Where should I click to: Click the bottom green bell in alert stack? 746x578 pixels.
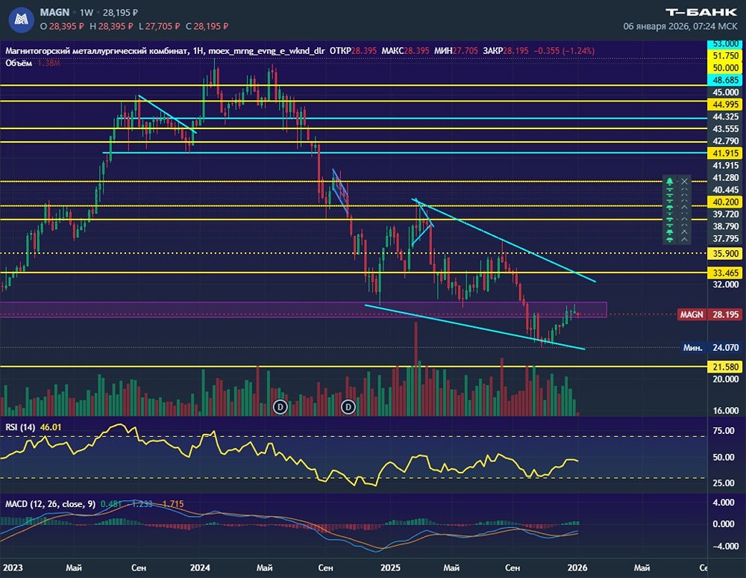pyautogui.click(x=670, y=239)
